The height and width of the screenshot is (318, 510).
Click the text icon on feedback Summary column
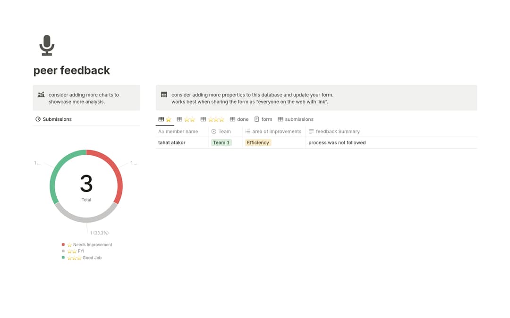[x=311, y=131]
